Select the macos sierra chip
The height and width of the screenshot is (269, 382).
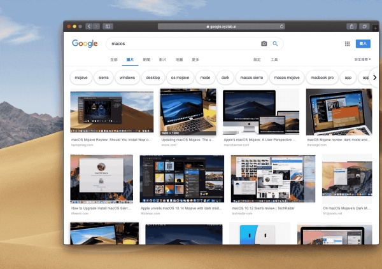point(251,78)
